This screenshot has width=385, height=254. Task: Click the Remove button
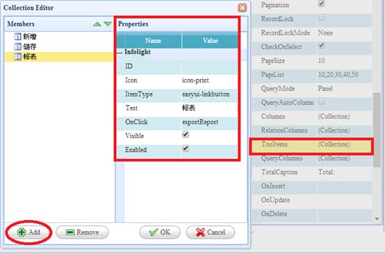click(82, 232)
